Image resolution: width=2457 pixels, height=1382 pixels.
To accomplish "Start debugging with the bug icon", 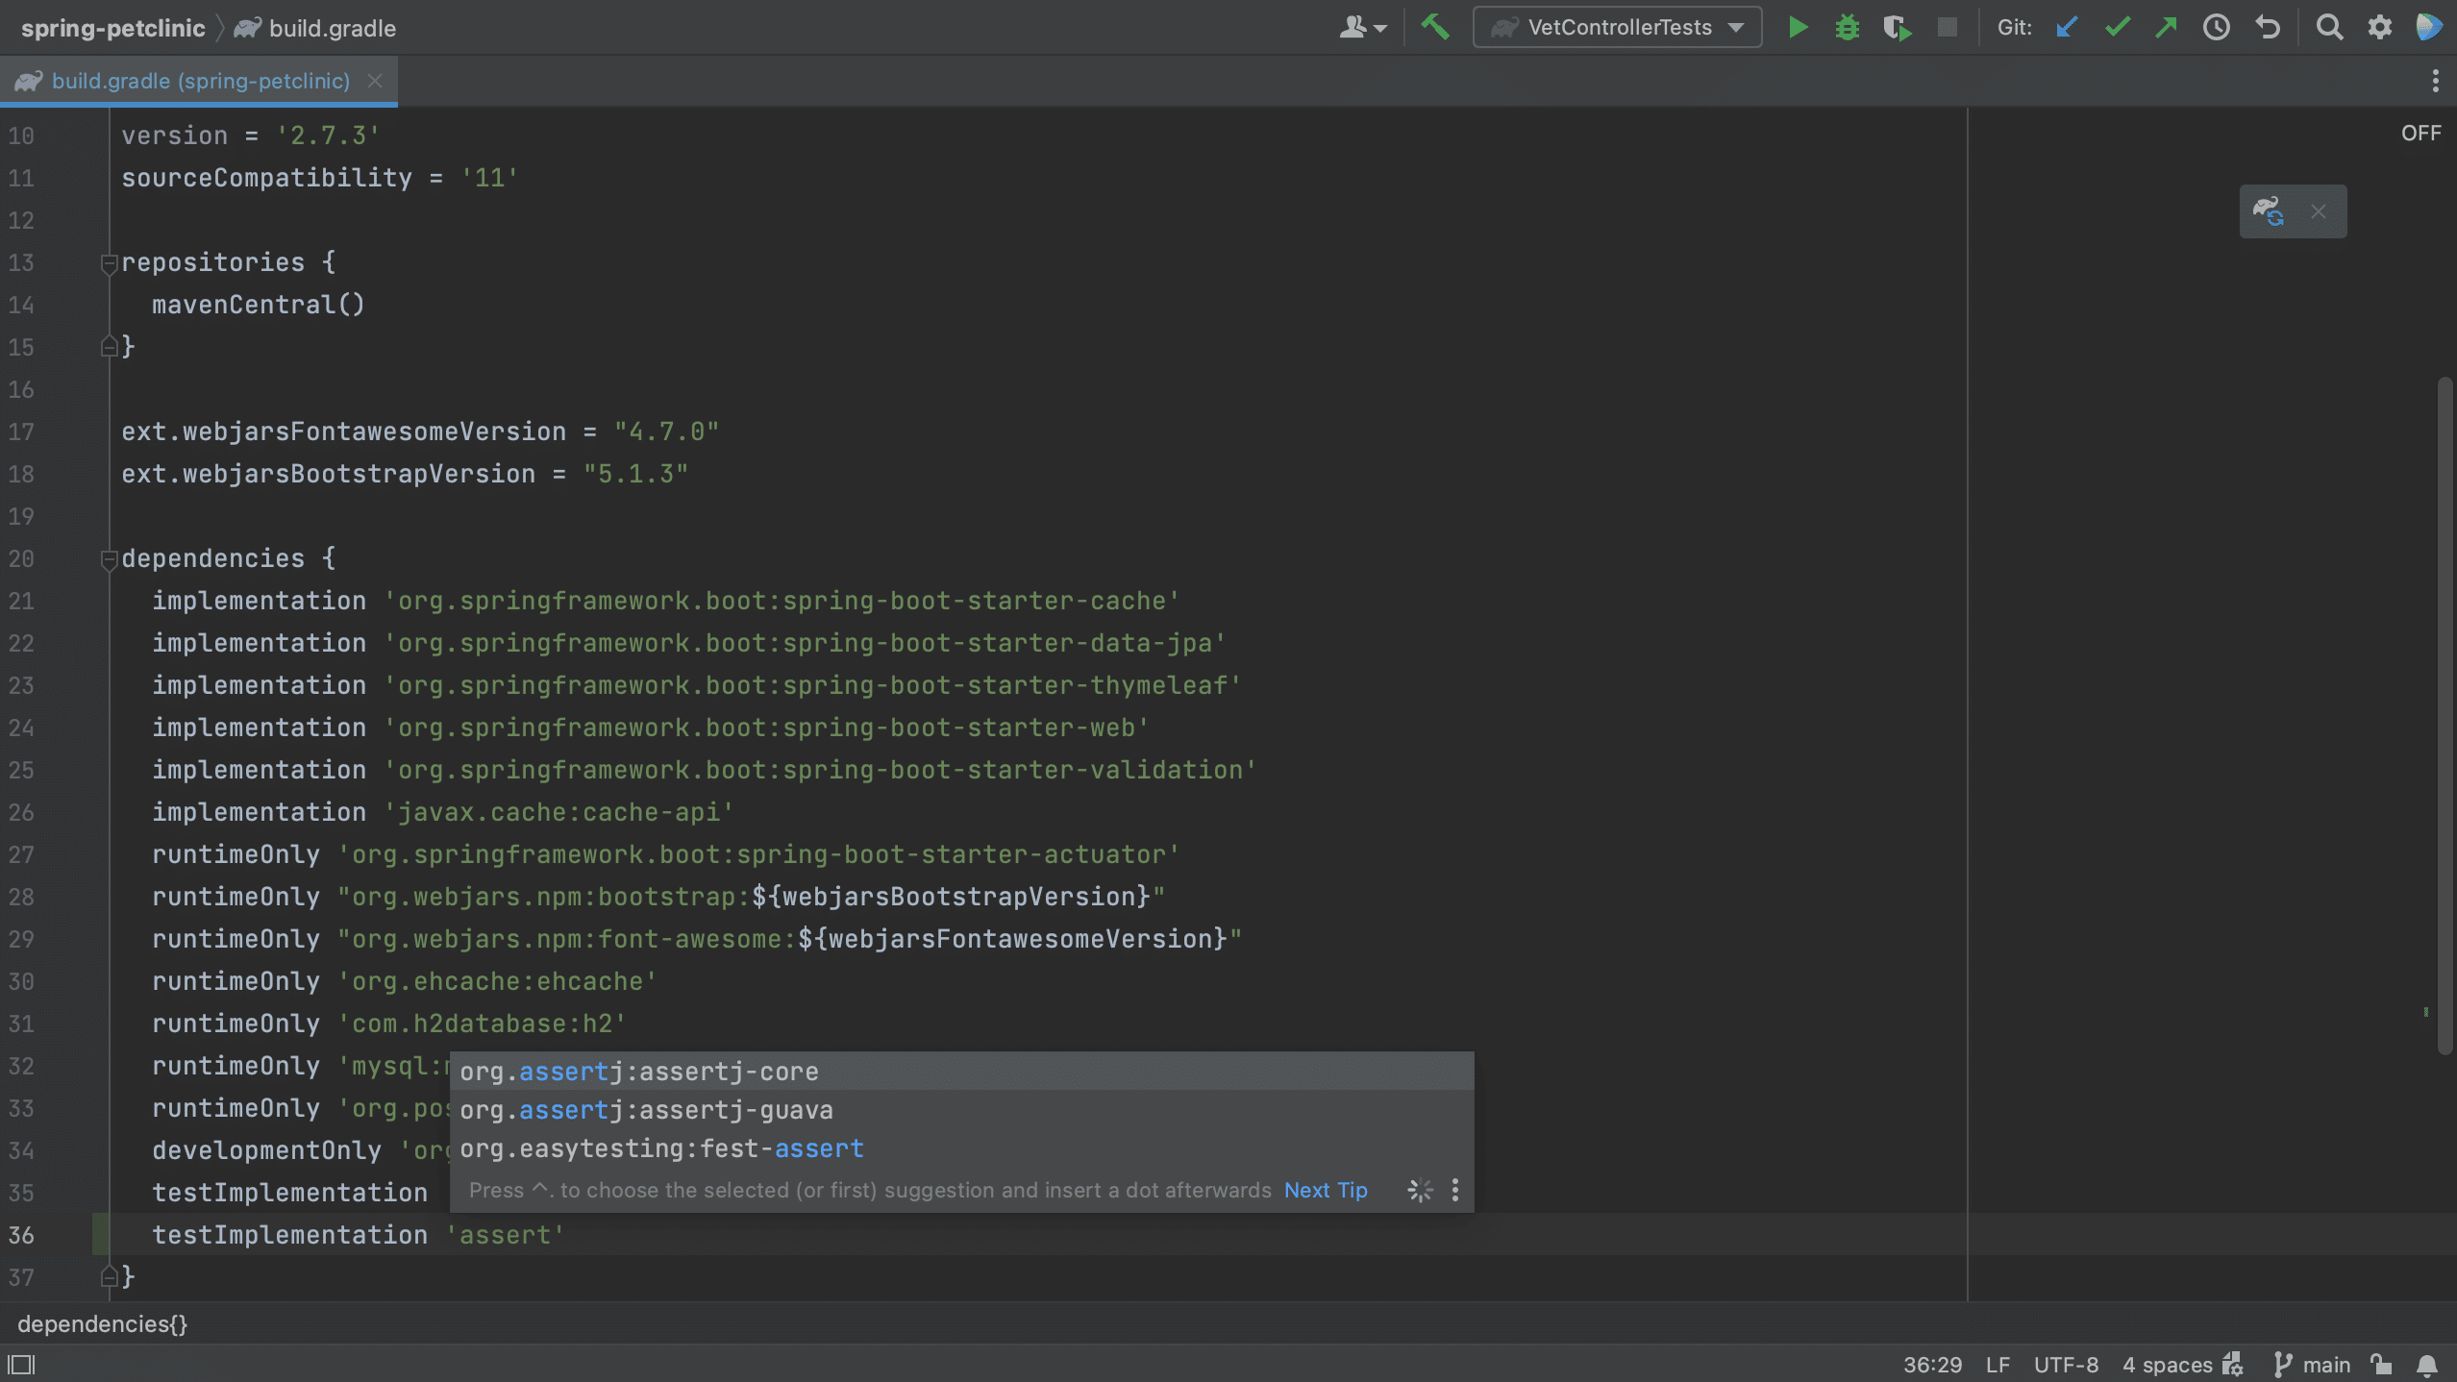I will [1847, 27].
